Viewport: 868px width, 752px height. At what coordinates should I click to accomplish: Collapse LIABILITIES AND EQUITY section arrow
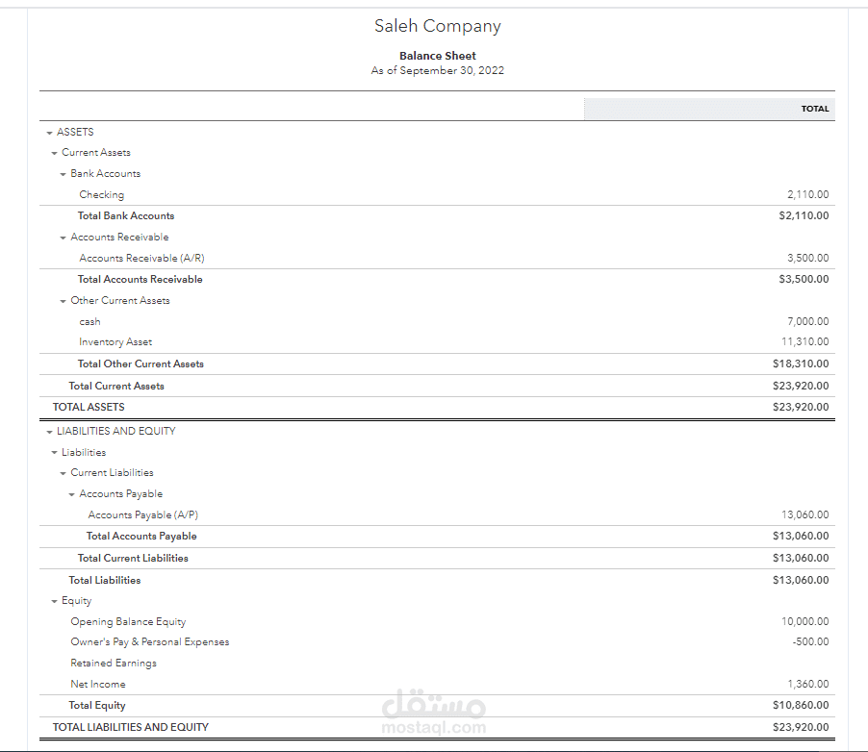point(49,432)
